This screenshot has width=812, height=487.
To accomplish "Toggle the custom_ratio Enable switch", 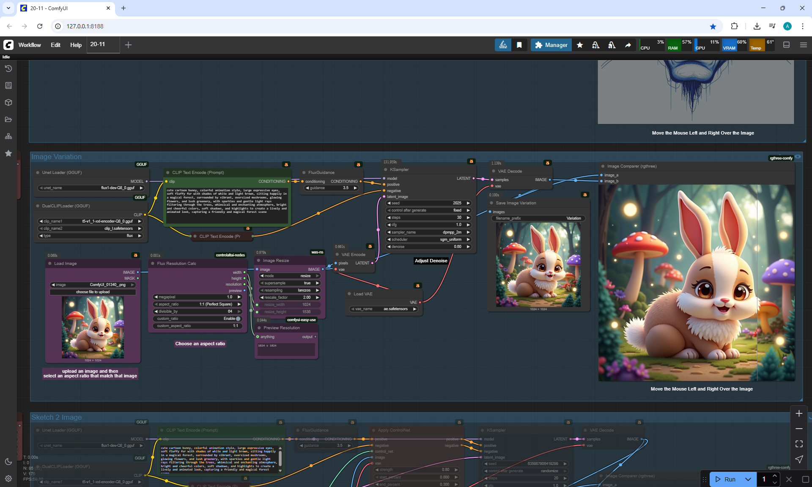I will point(238,319).
